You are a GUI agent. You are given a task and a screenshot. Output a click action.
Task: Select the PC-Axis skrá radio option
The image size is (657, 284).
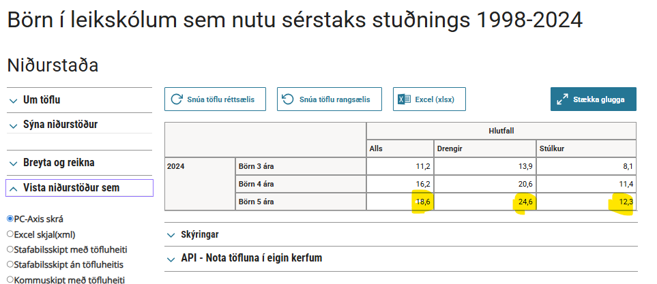pos(10,219)
